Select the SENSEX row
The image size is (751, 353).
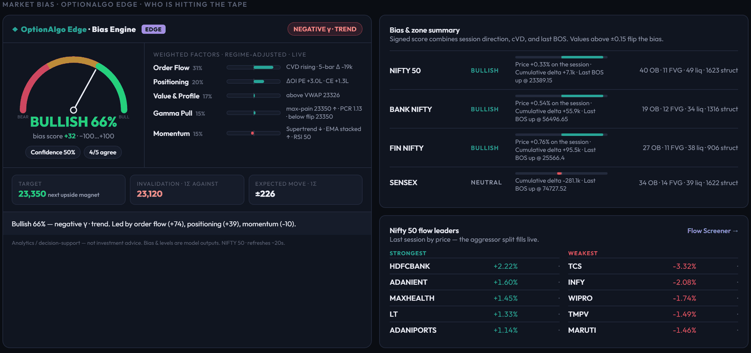(x=564, y=182)
